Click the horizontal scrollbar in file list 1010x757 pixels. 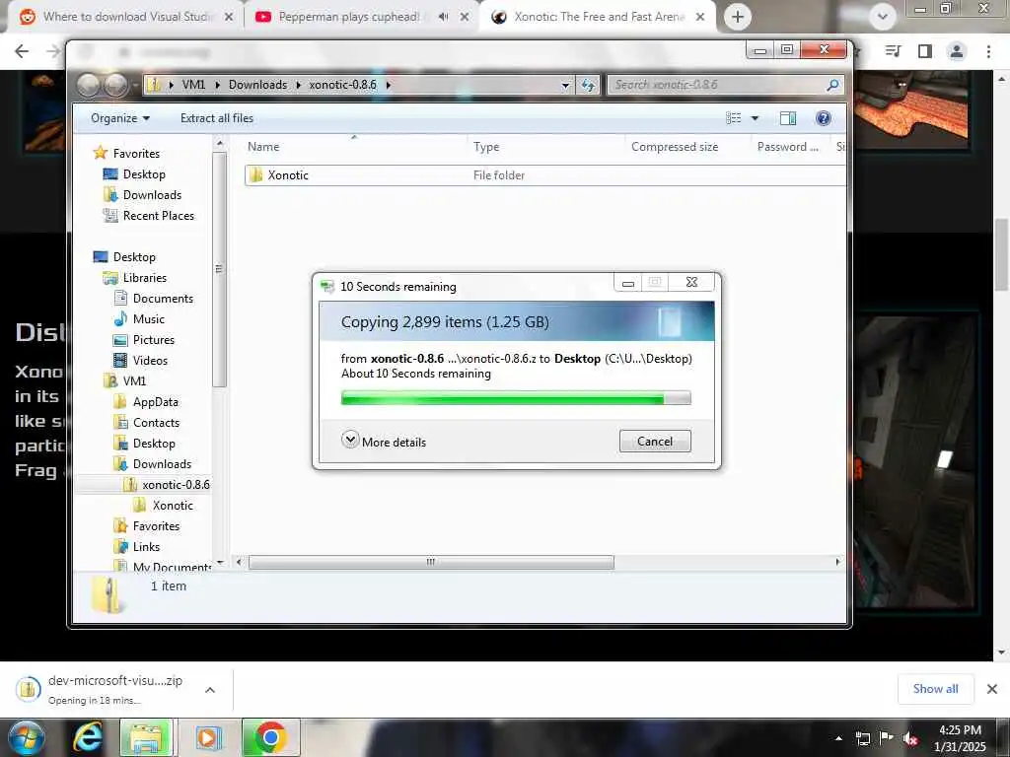431,562
